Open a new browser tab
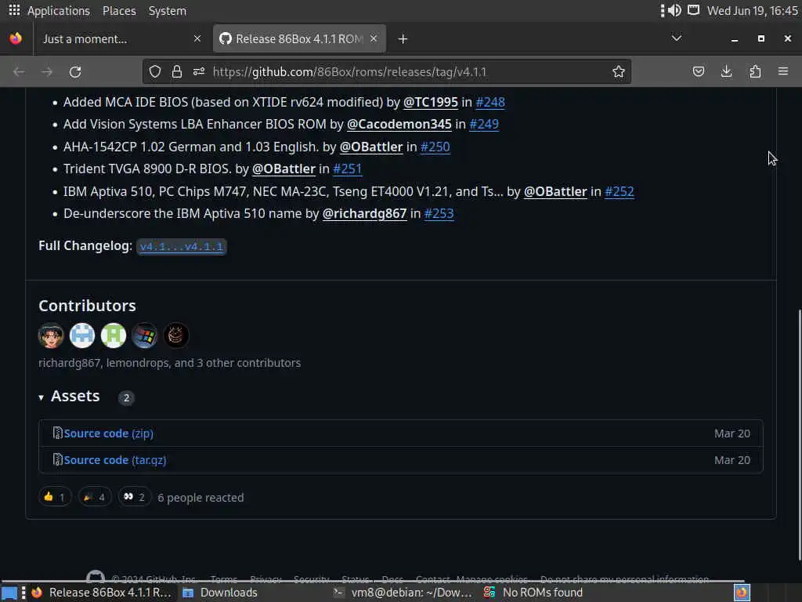The image size is (802, 602). point(403,39)
